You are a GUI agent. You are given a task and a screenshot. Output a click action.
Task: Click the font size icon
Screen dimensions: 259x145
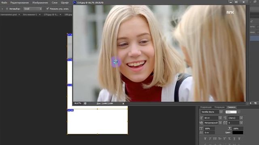(x=201, y=118)
